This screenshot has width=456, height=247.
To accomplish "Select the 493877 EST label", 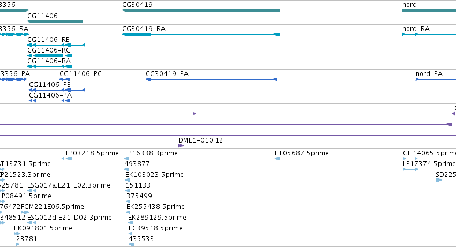I will click(137, 164).
